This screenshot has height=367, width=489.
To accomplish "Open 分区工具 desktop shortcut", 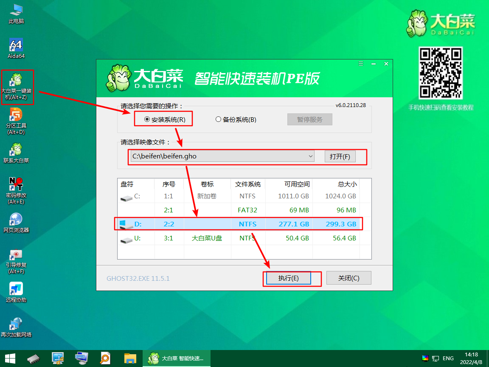I will [x=16, y=121].
